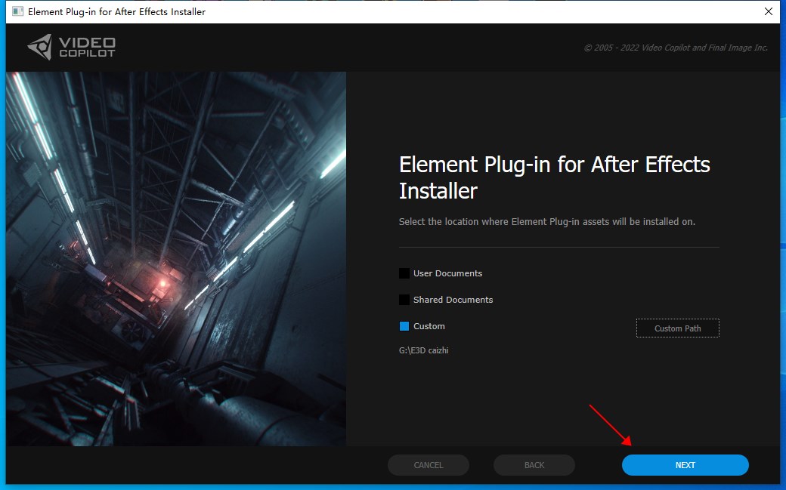Click the Video Copilot logo

click(x=71, y=47)
